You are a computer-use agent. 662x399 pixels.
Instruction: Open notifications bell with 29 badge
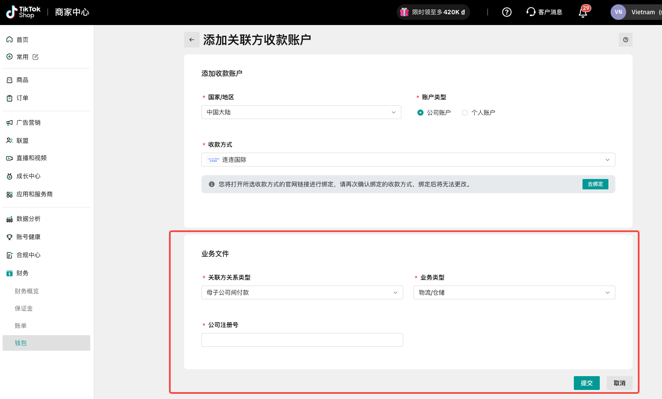[583, 12]
